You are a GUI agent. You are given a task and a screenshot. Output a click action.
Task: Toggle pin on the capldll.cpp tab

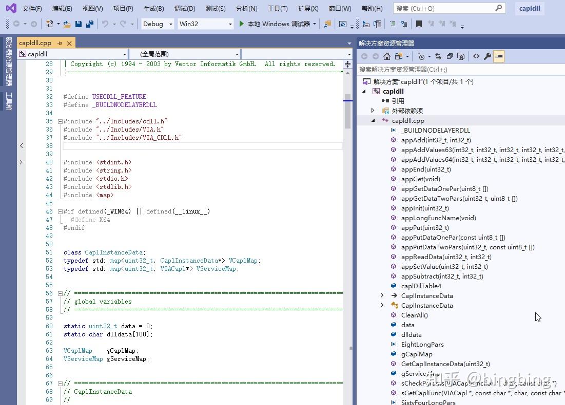point(60,43)
